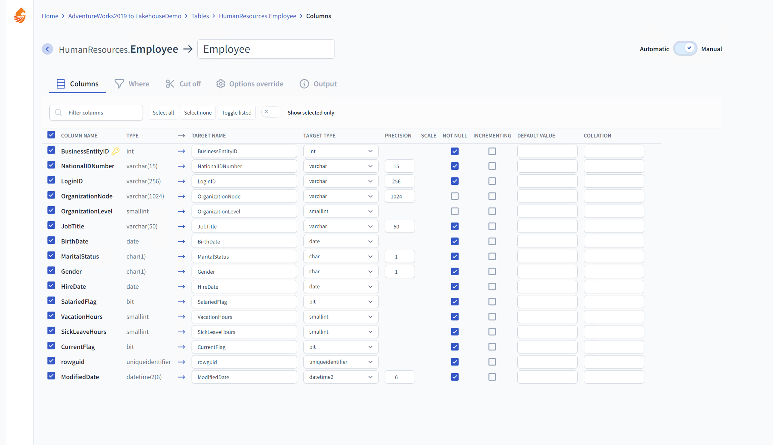Open target type dropdown for JobTitle

coord(341,226)
